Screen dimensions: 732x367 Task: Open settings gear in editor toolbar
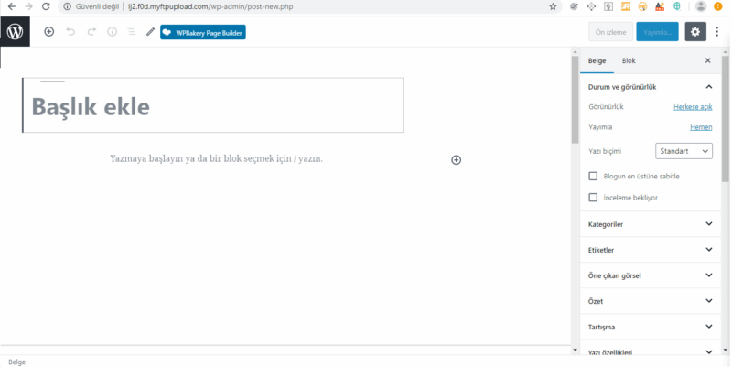tap(695, 32)
